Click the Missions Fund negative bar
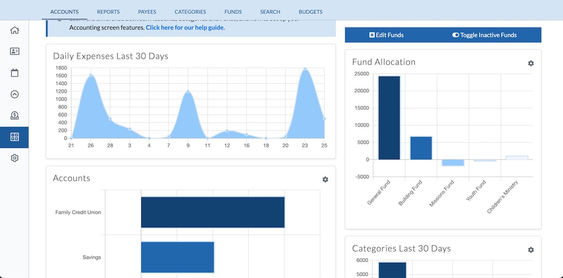 click(x=453, y=163)
